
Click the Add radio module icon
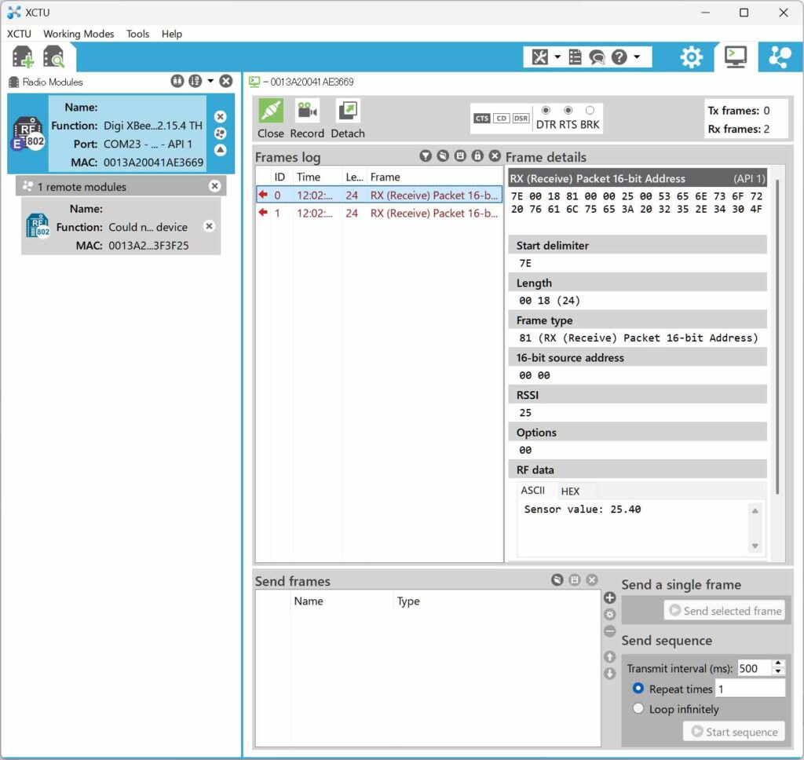coord(23,57)
